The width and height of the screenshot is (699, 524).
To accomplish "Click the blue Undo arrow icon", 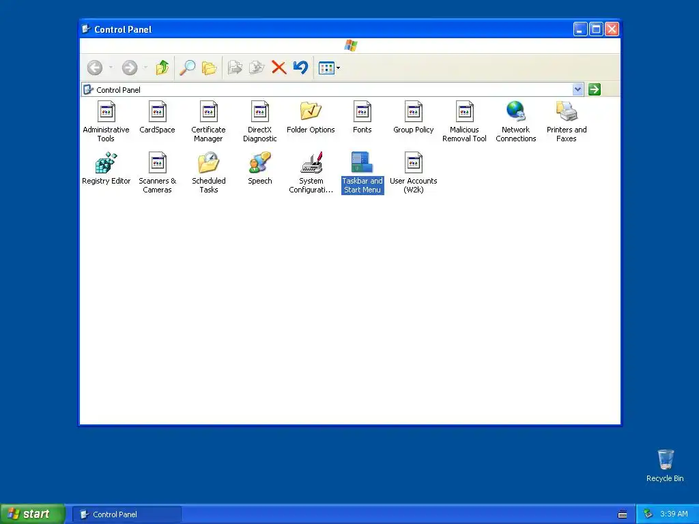I will [300, 68].
